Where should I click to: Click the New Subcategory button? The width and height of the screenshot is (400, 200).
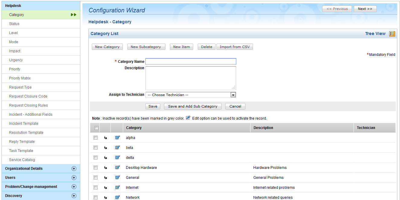click(146, 47)
